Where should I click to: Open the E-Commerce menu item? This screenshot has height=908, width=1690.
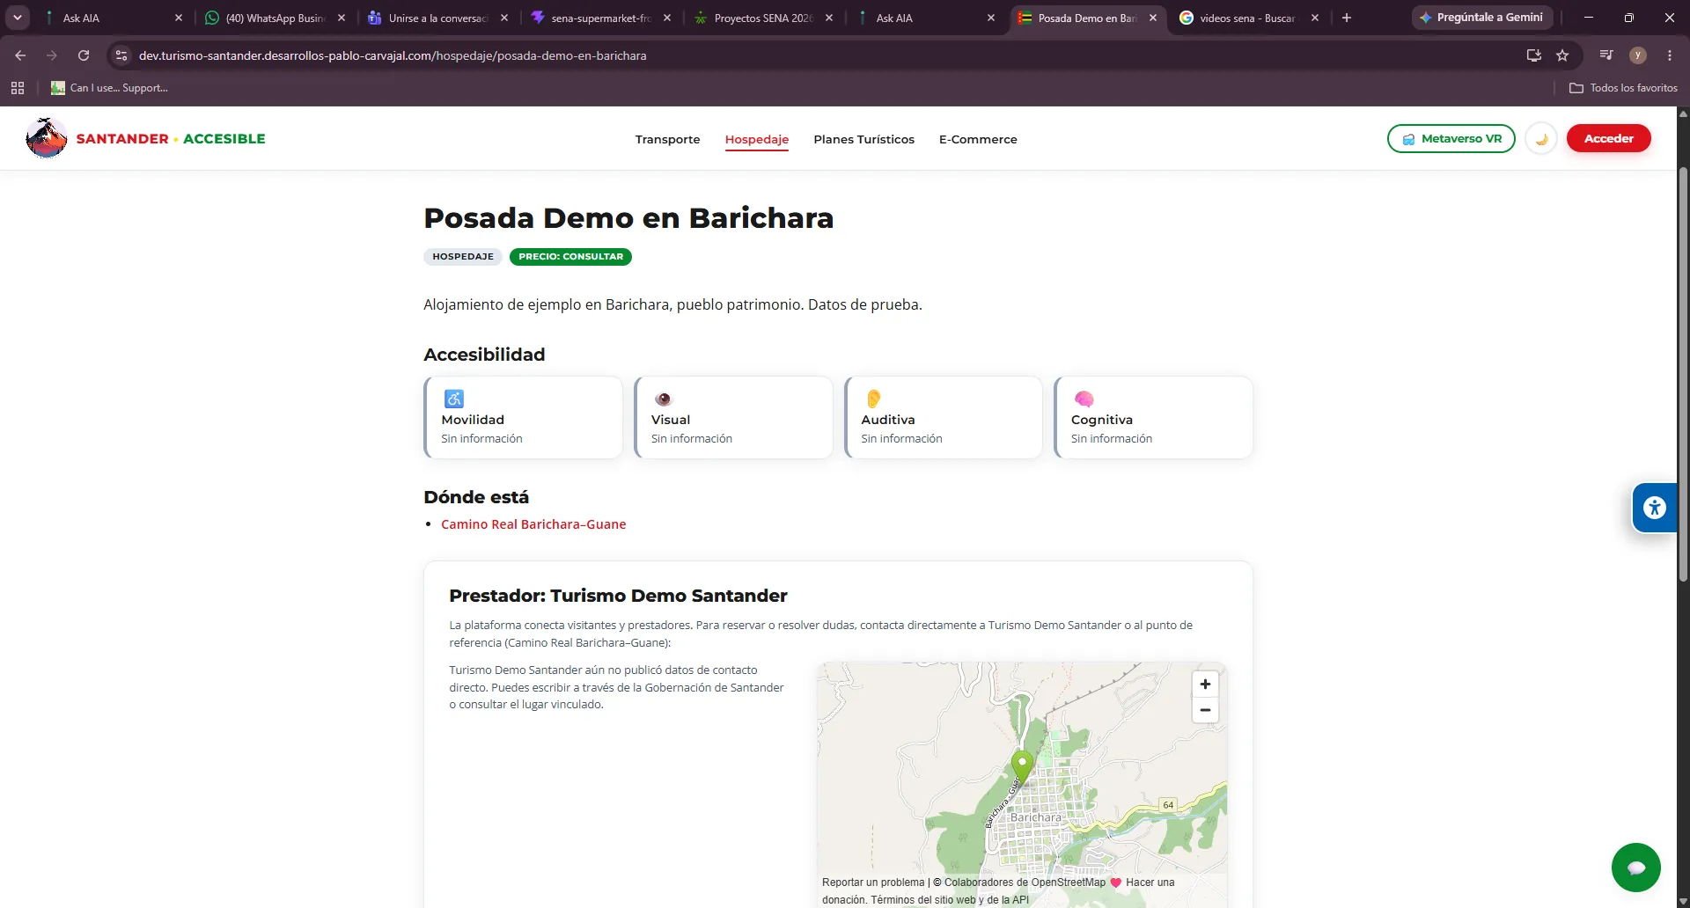pyautogui.click(x=978, y=139)
